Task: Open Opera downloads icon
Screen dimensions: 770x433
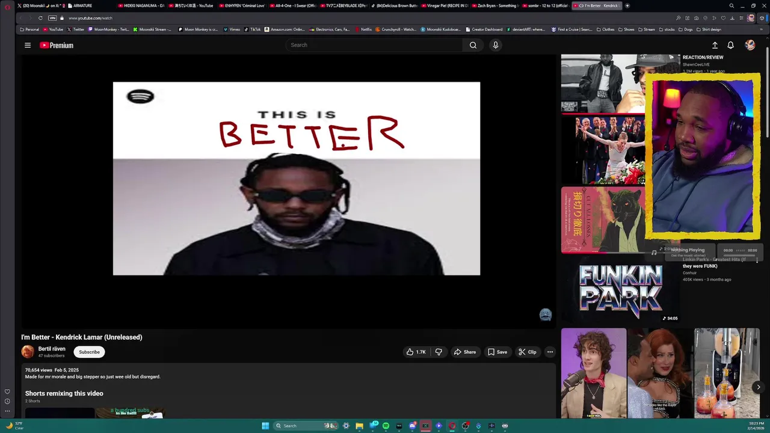Action: pos(732,18)
